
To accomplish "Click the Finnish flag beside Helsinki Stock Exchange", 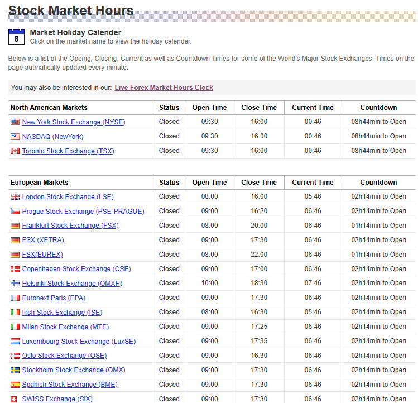I will click(15, 284).
